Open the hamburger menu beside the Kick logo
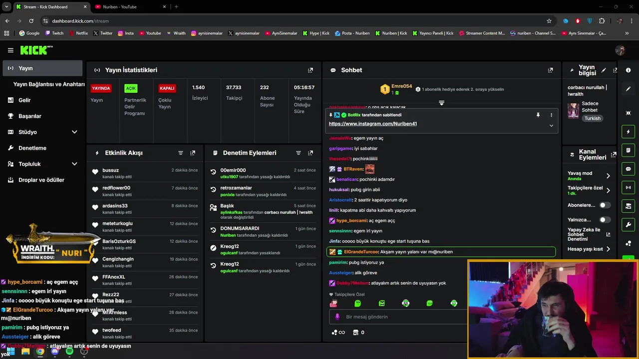 pos(10,50)
